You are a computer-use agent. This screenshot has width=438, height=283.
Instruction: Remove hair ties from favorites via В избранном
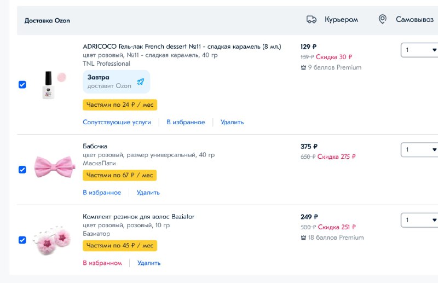pos(102,263)
